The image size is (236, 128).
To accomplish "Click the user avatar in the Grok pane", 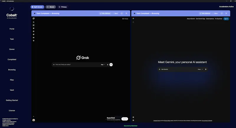I will 34,120.
